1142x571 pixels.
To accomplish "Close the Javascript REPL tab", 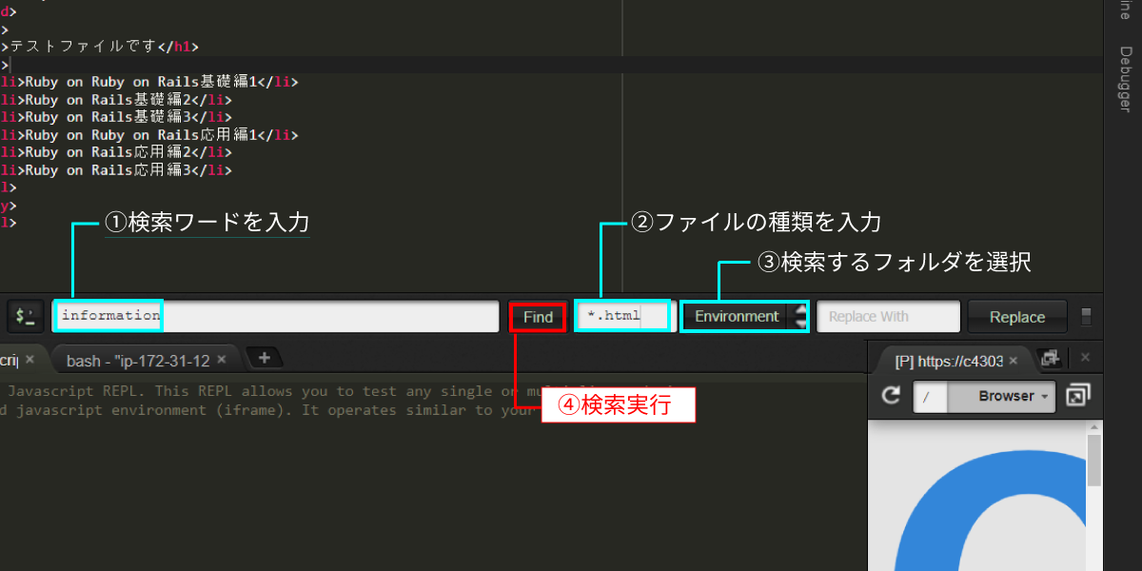I will point(30,360).
